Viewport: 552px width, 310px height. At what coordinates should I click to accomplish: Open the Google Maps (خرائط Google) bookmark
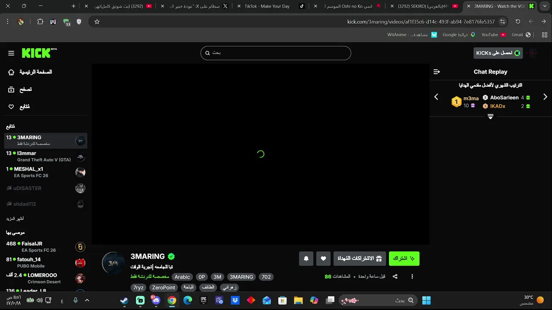coord(459,34)
